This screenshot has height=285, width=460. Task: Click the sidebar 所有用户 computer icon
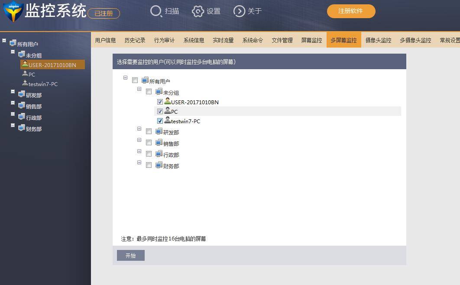(x=13, y=43)
